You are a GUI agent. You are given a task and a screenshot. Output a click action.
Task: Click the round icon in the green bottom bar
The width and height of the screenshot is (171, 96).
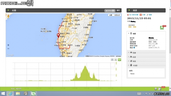coord(156,89)
